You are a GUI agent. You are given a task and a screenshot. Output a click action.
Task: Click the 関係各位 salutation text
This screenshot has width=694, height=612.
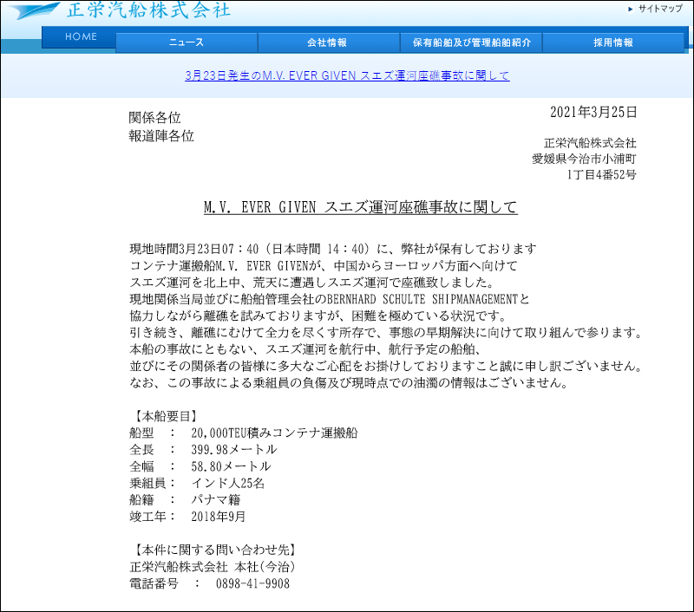pos(155,118)
